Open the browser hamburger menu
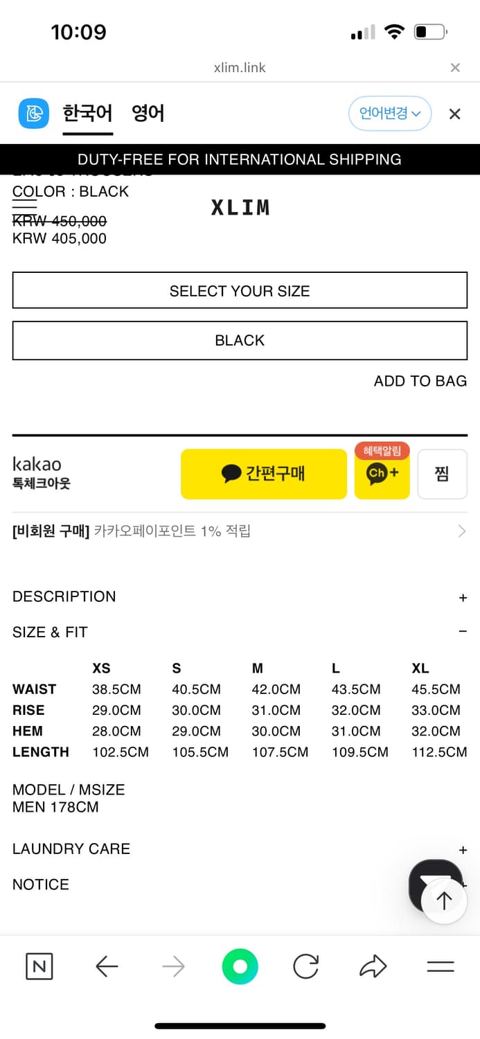 pyautogui.click(x=440, y=967)
